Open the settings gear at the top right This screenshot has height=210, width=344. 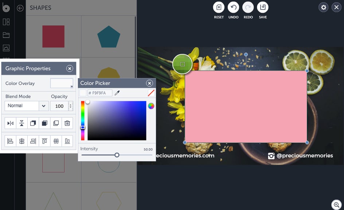[x=323, y=7]
